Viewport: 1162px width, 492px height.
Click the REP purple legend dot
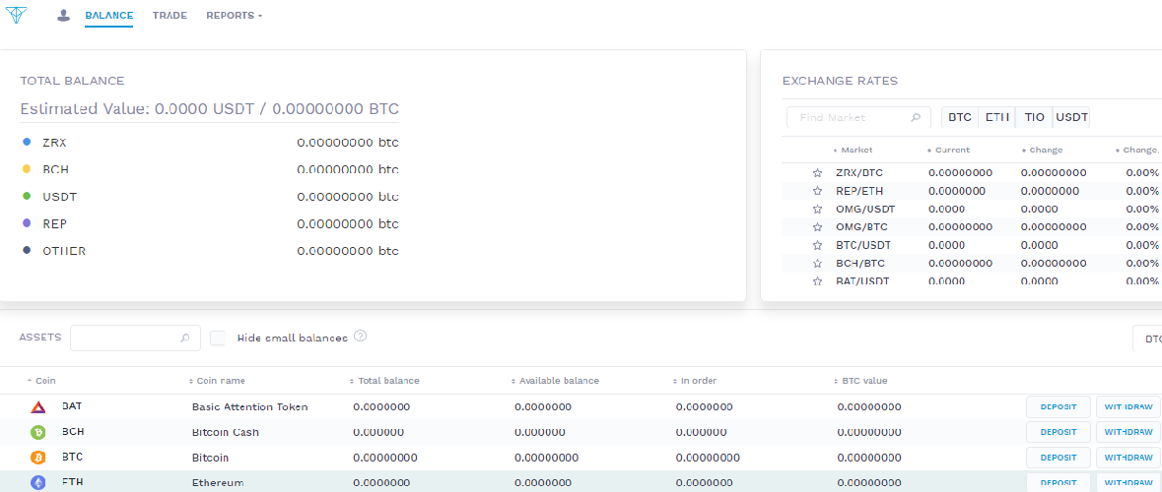27,222
